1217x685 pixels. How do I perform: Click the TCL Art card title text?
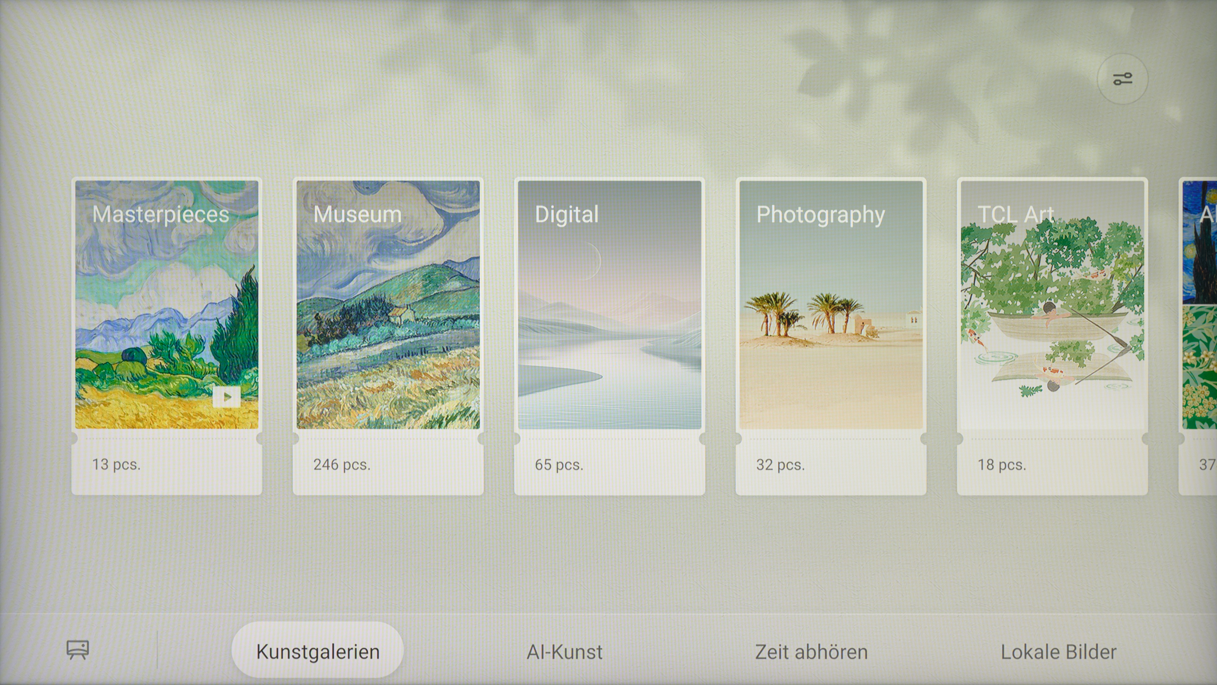[x=1016, y=214]
